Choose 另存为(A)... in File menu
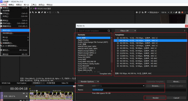 pos(15,23)
